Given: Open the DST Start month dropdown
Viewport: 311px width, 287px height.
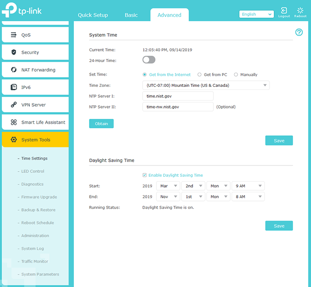Looking at the screenshot, I should pos(169,186).
